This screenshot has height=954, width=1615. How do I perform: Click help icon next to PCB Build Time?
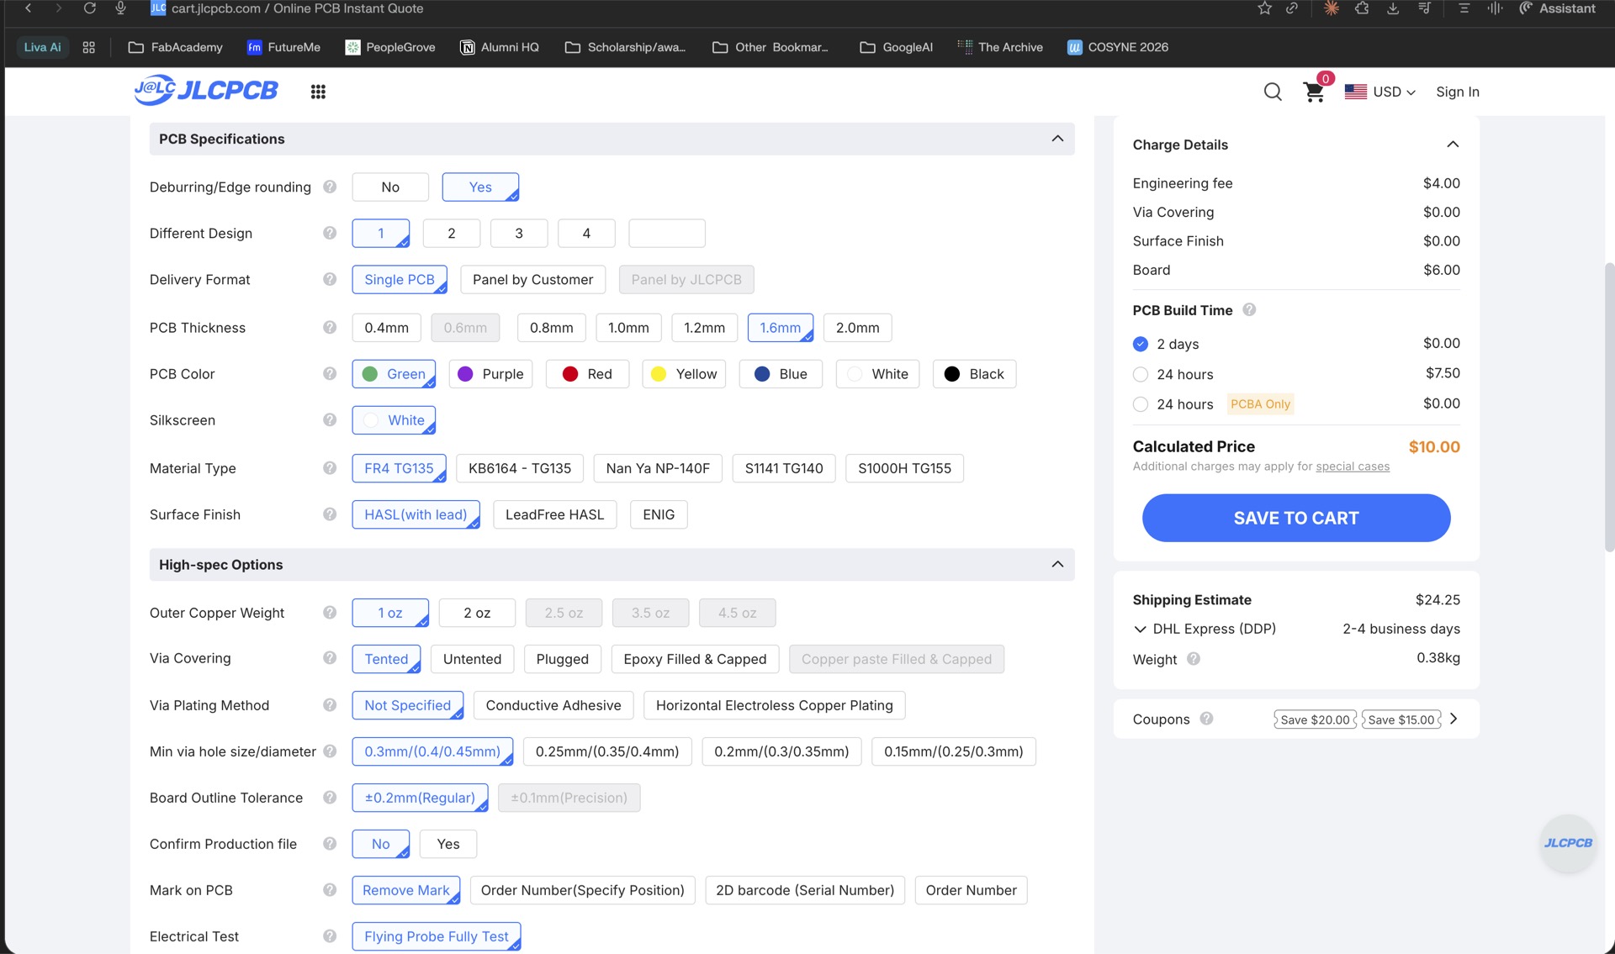point(1249,309)
